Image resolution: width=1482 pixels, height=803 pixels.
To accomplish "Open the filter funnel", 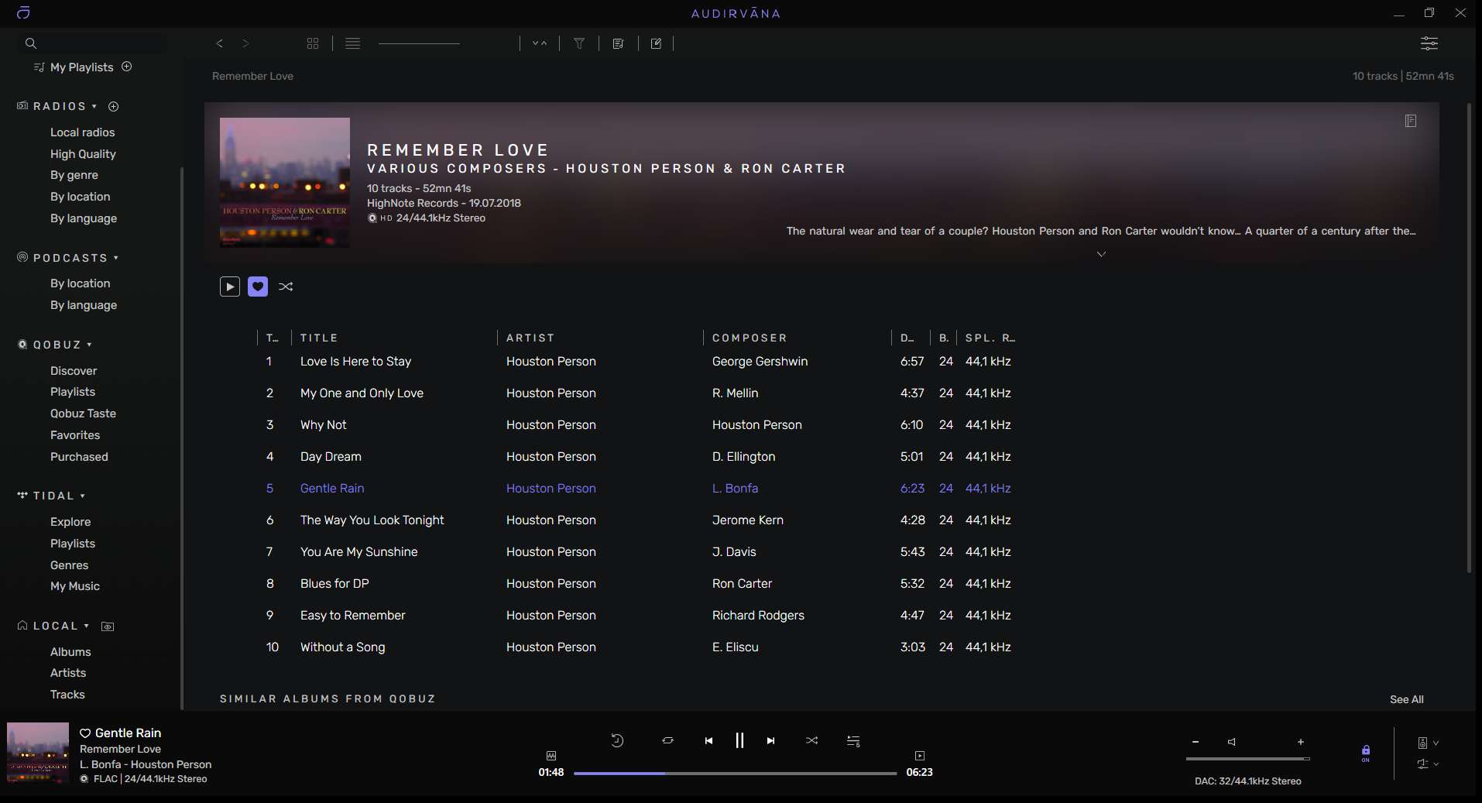I will tap(579, 43).
